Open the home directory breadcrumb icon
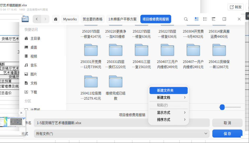 tap(56, 19)
